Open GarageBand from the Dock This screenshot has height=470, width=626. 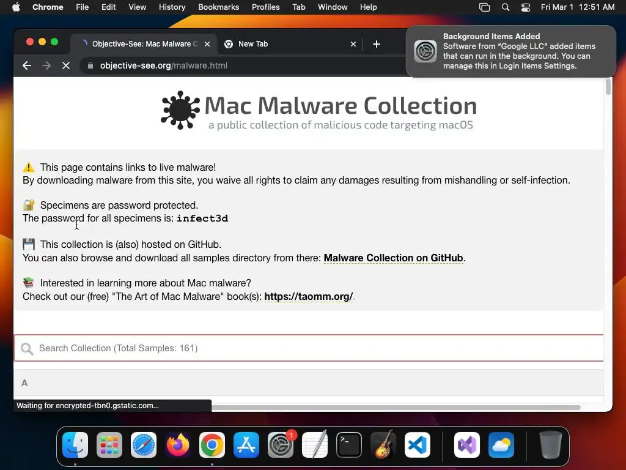tap(383, 445)
